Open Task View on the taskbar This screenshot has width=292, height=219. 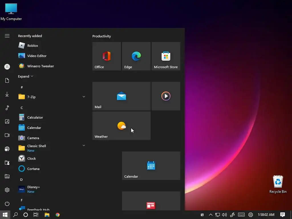[36, 215]
